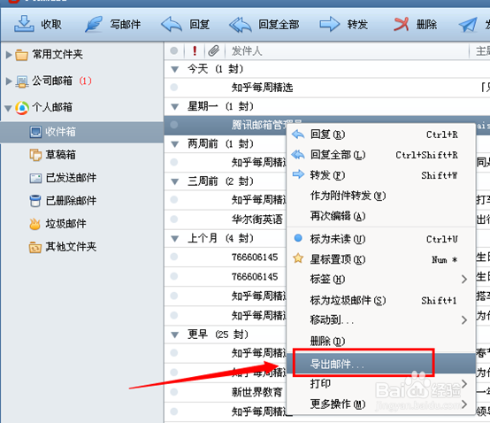Image resolution: width=490 pixels, height=423 pixels.
Task: Sort by the attachment paperclip column
Action: pos(214,50)
